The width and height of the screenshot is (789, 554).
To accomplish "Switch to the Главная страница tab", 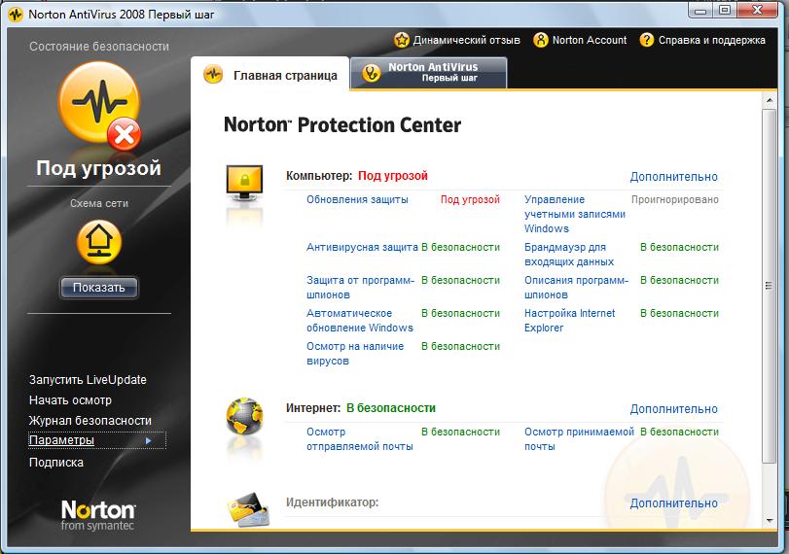I will [269, 74].
